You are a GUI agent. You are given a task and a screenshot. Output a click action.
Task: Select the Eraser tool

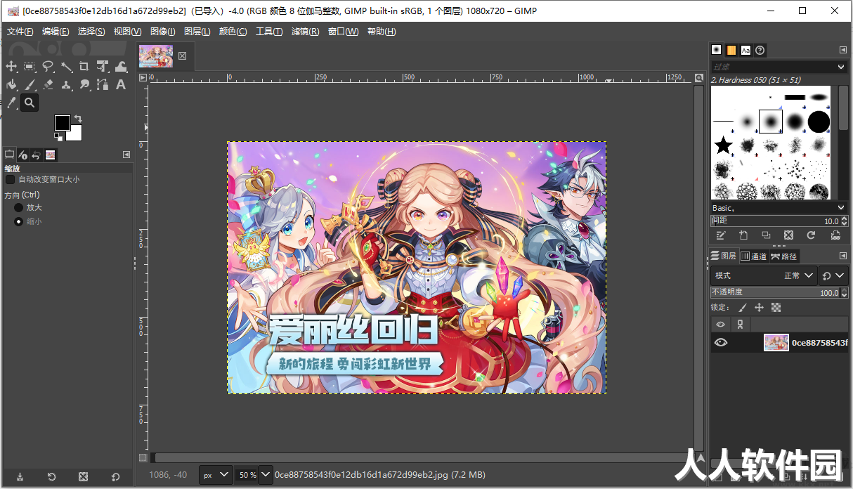pos(48,85)
